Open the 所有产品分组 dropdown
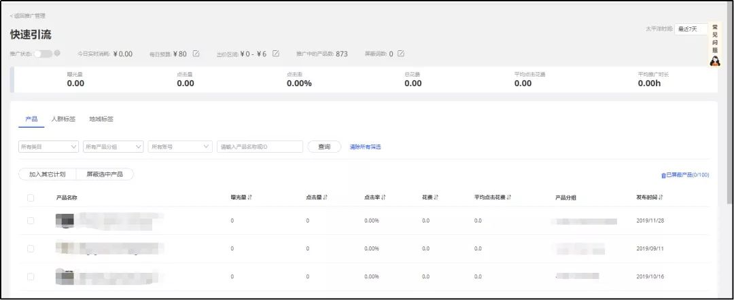Image resolution: width=734 pixels, height=300 pixels. point(113,147)
